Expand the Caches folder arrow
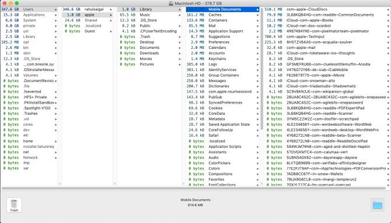 tap(257, 15)
